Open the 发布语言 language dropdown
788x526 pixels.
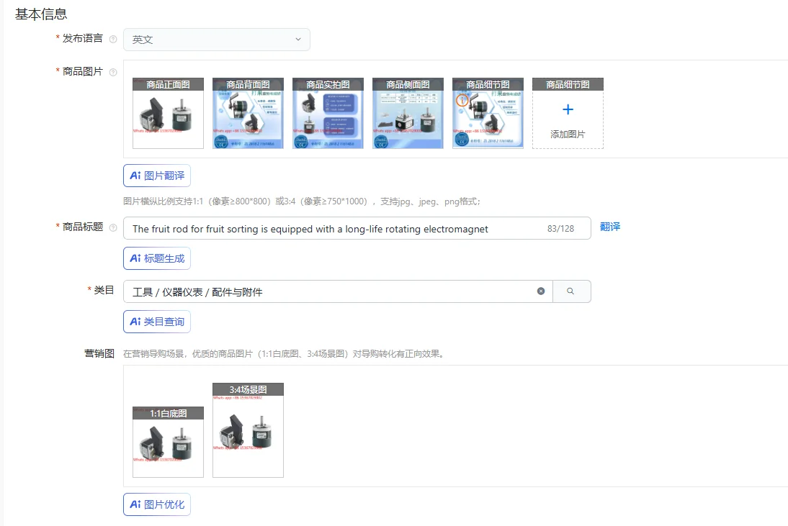pos(217,40)
